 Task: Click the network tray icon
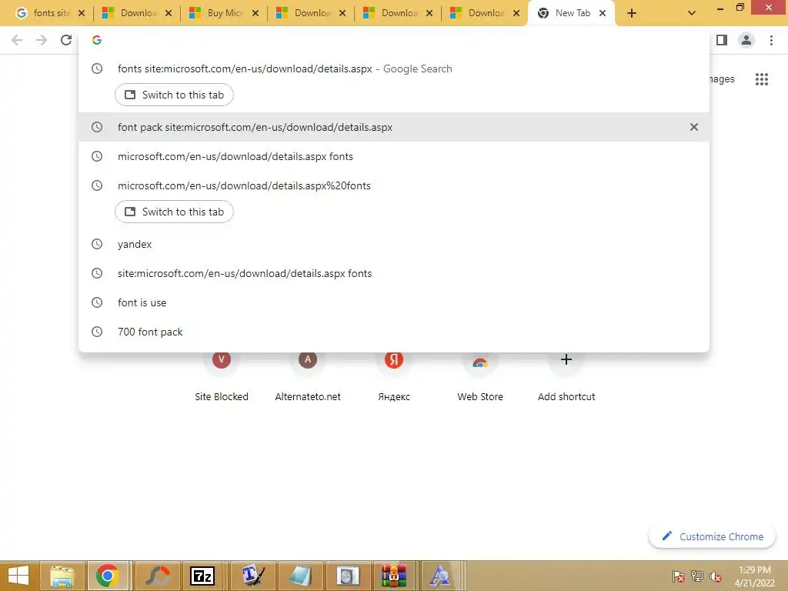697,576
